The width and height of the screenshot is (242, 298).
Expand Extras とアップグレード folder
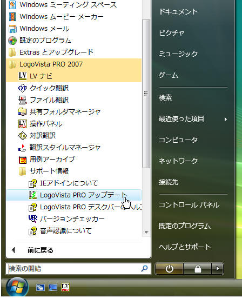[74, 52]
